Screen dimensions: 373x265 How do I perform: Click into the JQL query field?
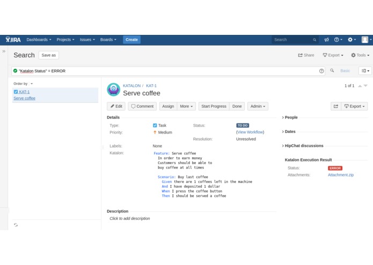click(x=168, y=71)
